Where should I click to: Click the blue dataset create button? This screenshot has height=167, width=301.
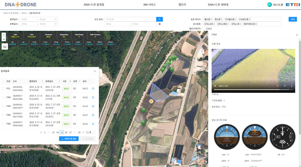pos(69,139)
